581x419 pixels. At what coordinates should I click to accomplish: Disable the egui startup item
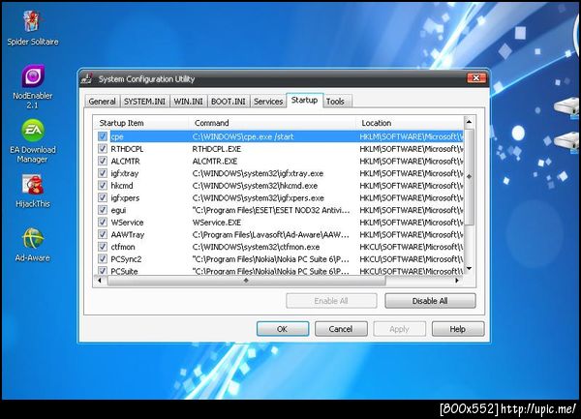[x=103, y=210]
